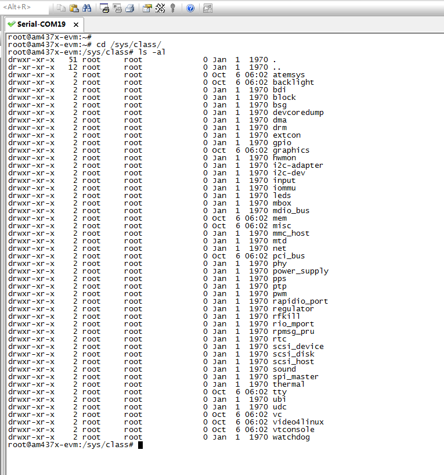Image resolution: width=444 pixels, height=475 pixels.
Task: Click the 'dma' directory entry
Action: tap(280, 120)
